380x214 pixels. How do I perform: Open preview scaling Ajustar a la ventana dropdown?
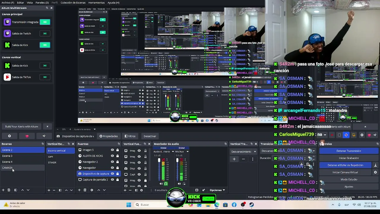pos(84,129)
